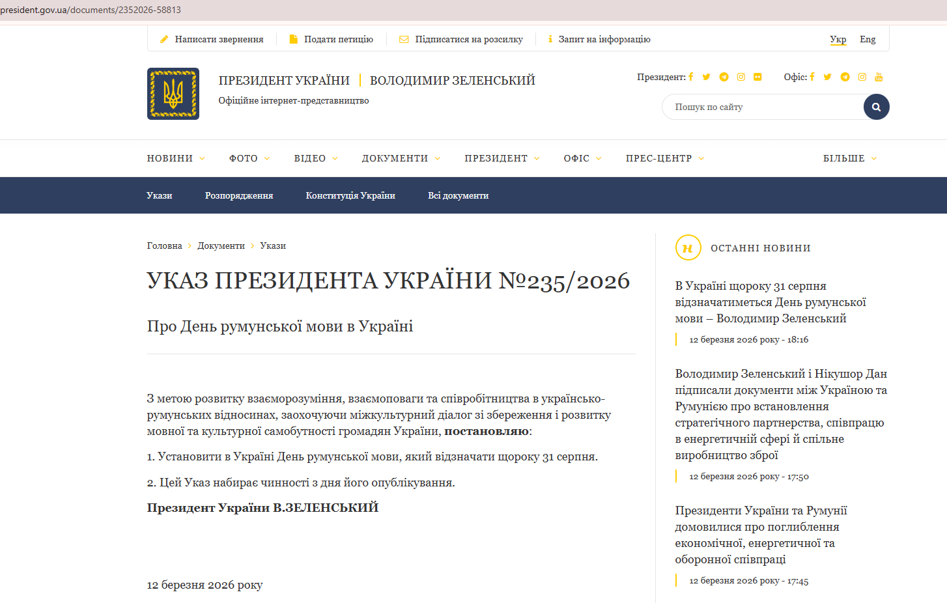Open the President's Flickr icon
947x603 pixels.
757,77
